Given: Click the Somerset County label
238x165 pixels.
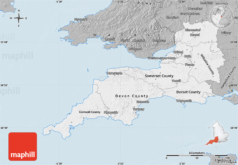Looking at the screenshot, I should point(159,76).
